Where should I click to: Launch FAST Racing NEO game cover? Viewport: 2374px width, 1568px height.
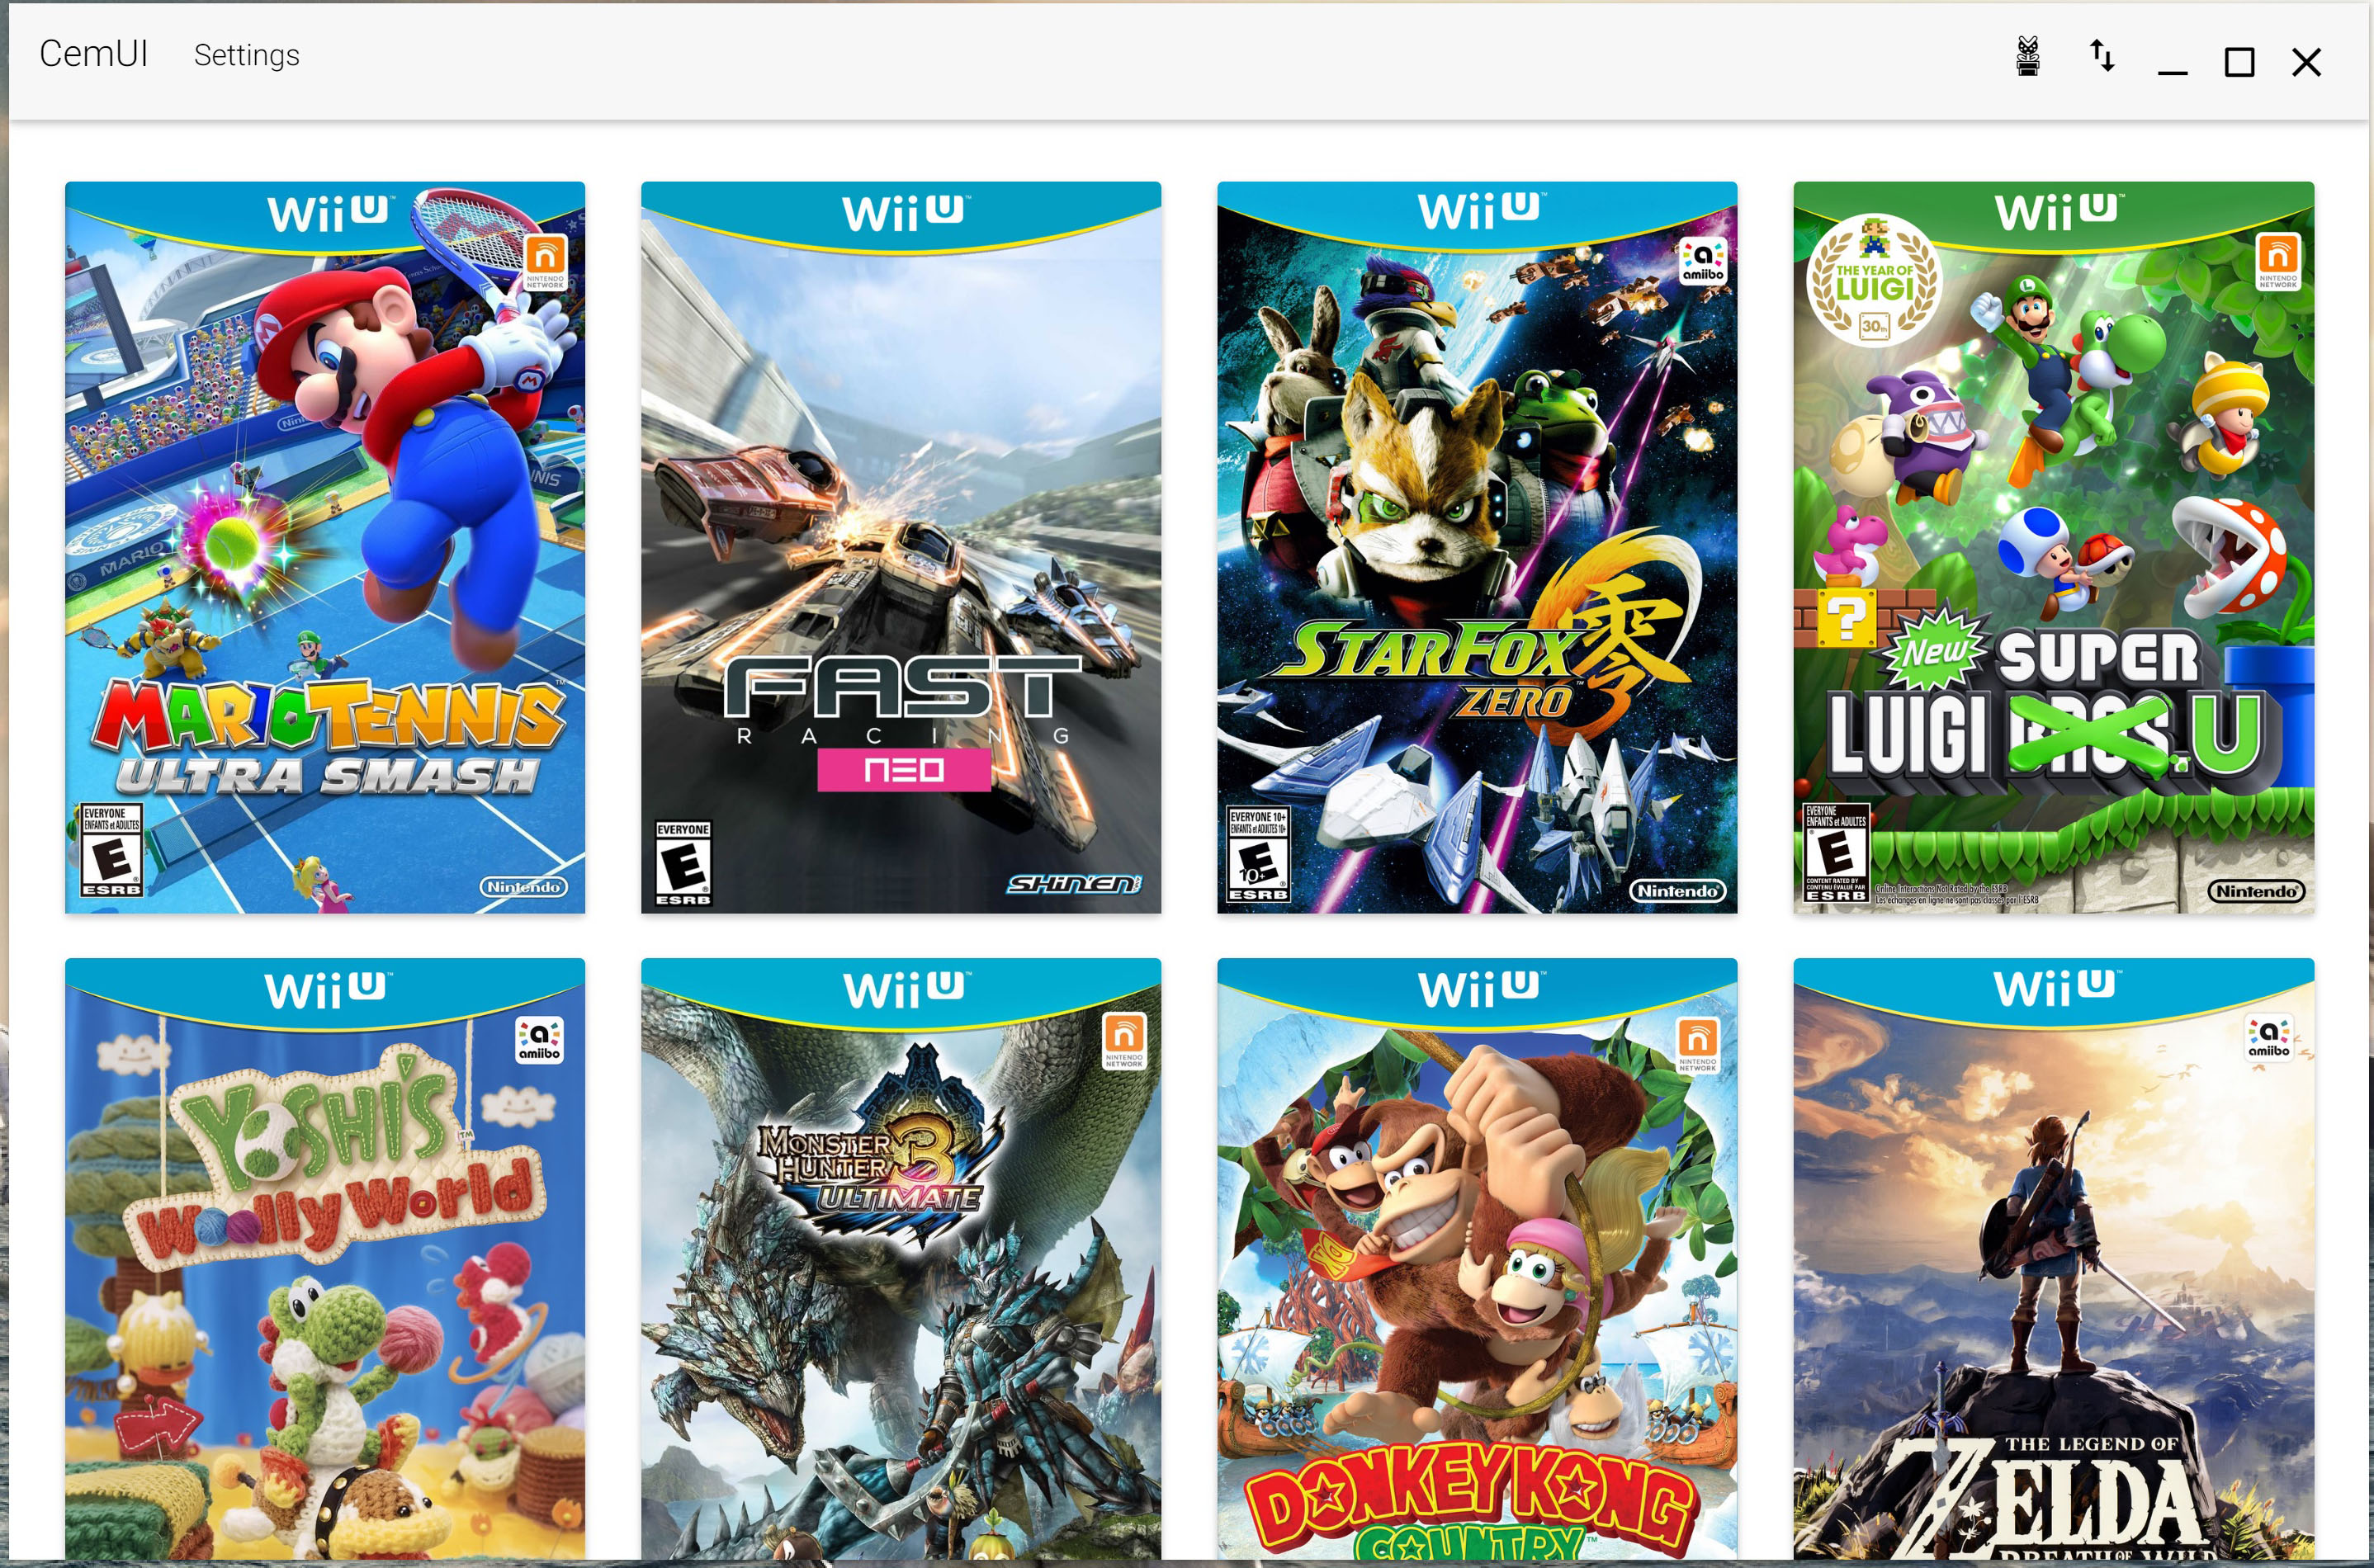901,547
